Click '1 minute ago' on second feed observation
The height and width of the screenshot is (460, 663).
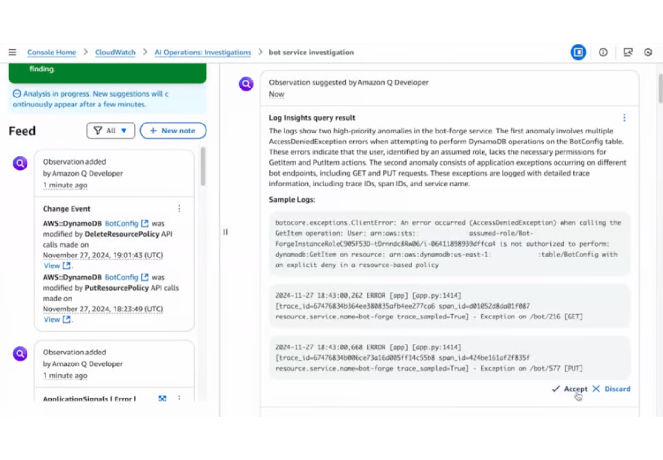click(65, 375)
